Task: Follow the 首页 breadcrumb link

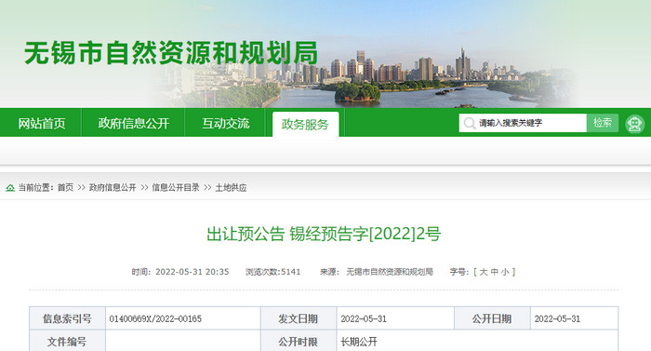Action: click(65, 187)
